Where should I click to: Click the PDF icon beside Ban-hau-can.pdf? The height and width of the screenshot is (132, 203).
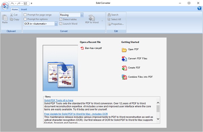tap(82, 48)
